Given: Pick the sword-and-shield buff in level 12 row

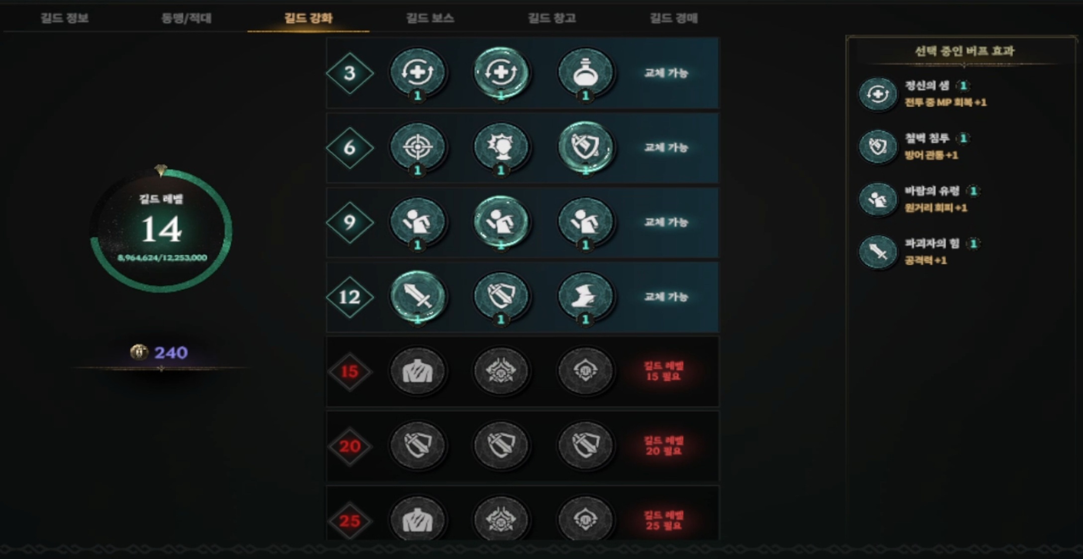Looking at the screenshot, I should [x=501, y=297].
